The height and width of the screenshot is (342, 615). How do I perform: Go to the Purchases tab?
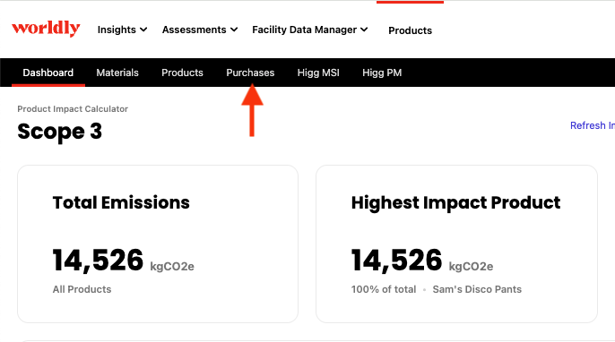tap(250, 73)
